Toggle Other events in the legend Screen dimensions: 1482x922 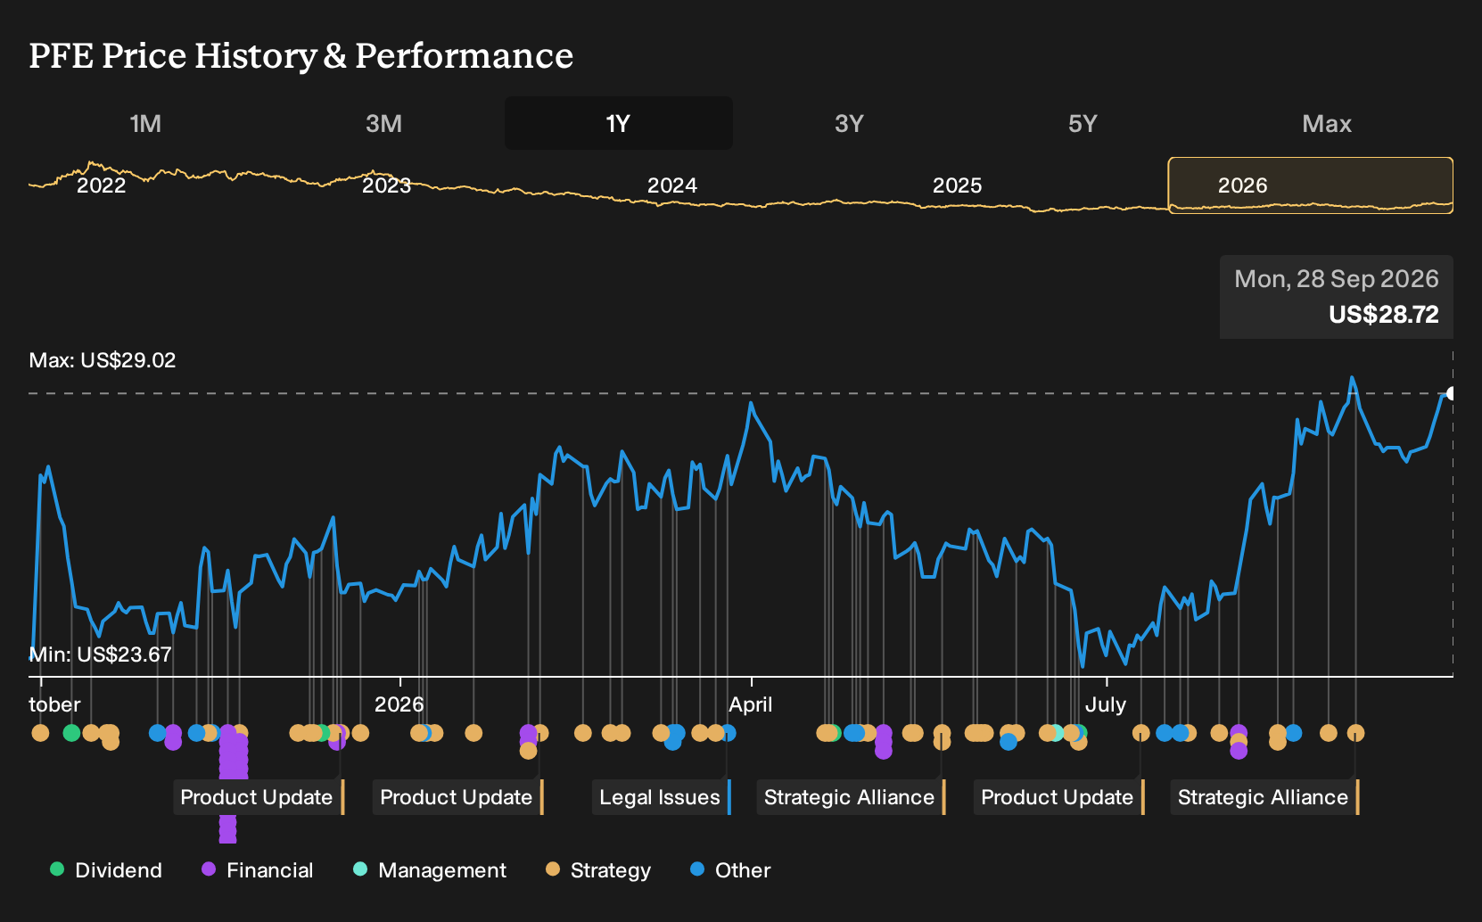tap(730, 869)
